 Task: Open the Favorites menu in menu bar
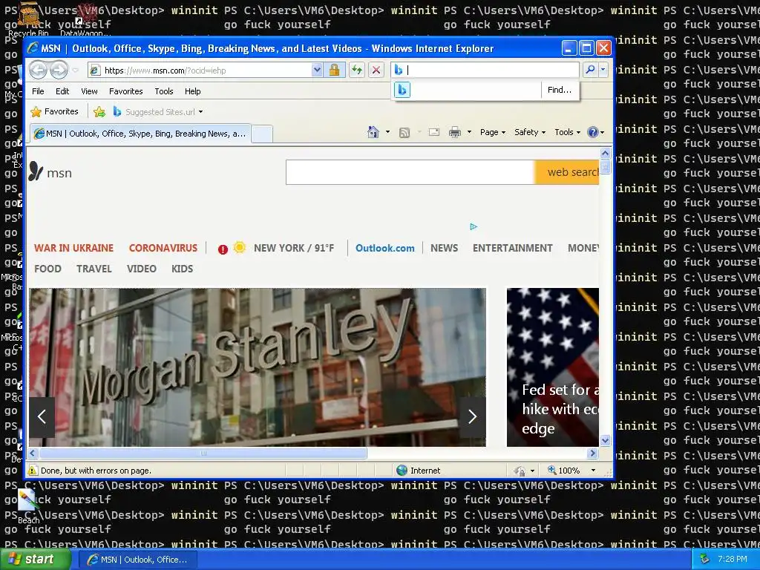(x=126, y=91)
